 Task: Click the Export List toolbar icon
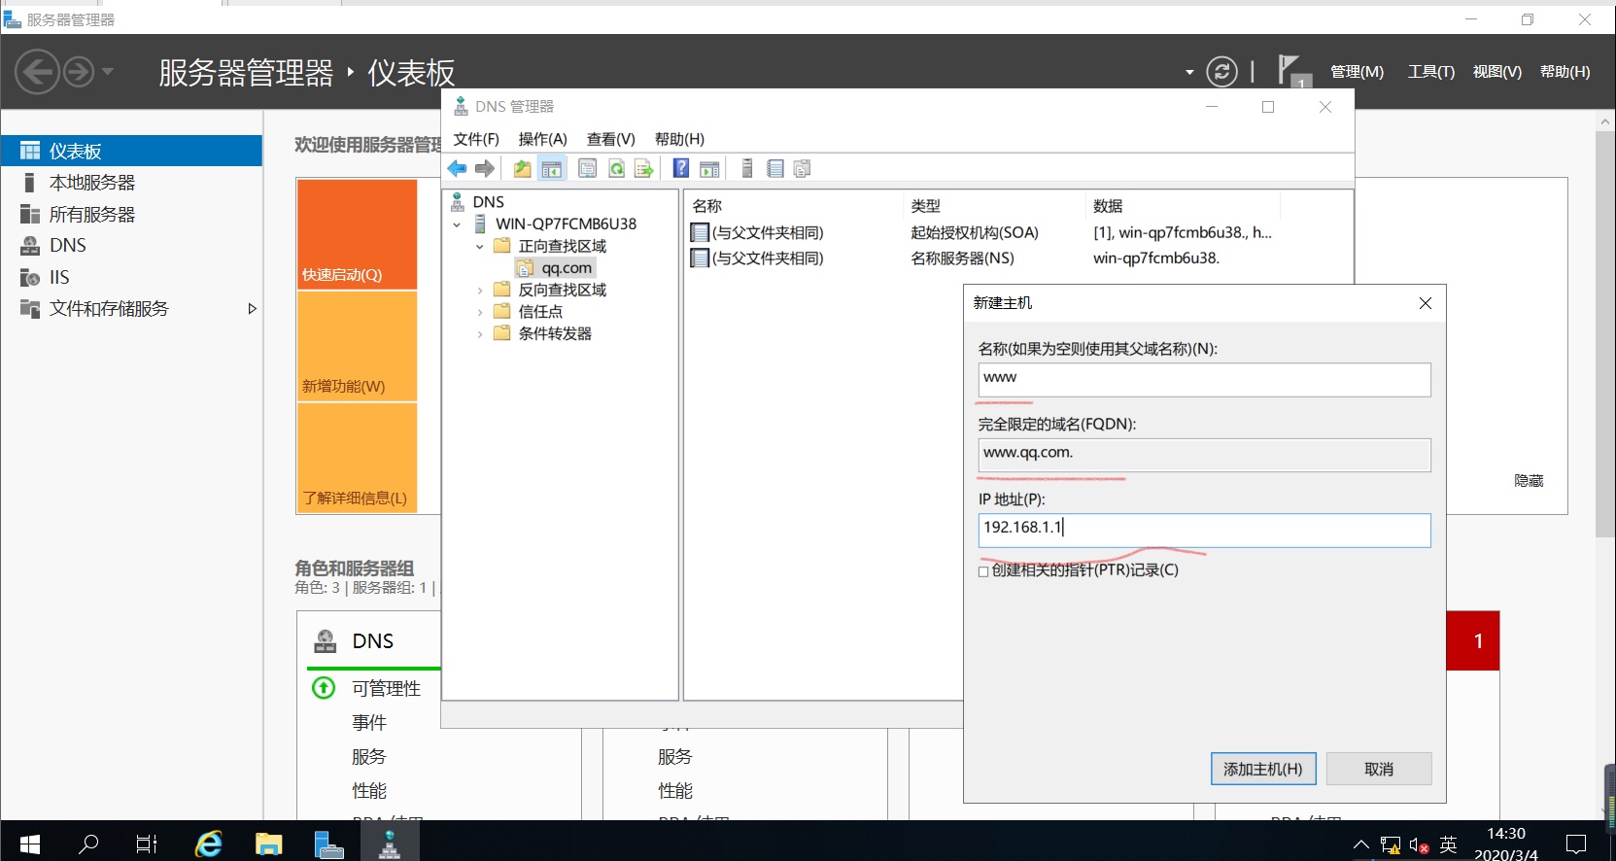(x=643, y=169)
